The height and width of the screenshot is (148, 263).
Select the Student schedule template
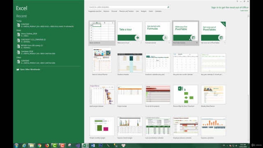tap(130, 63)
